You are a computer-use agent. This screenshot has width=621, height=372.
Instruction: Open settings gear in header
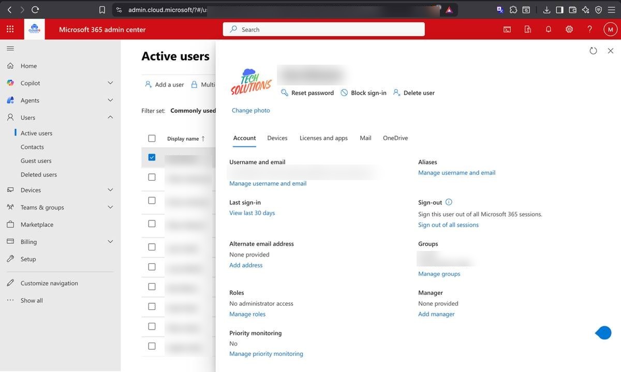pos(569,29)
